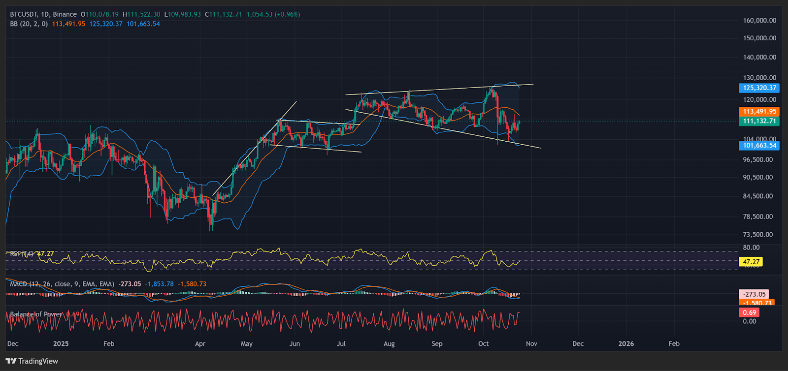The width and height of the screenshot is (788, 371).
Task: Click the orange 113,491.95 price tag
Action: pyautogui.click(x=759, y=112)
